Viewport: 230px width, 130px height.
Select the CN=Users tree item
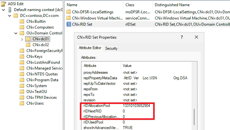35,103
